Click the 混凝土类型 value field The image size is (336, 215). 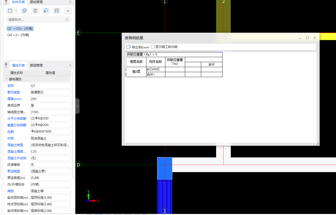point(50,145)
